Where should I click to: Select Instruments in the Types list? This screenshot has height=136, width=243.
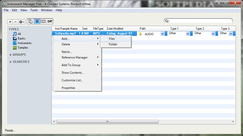(25, 43)
